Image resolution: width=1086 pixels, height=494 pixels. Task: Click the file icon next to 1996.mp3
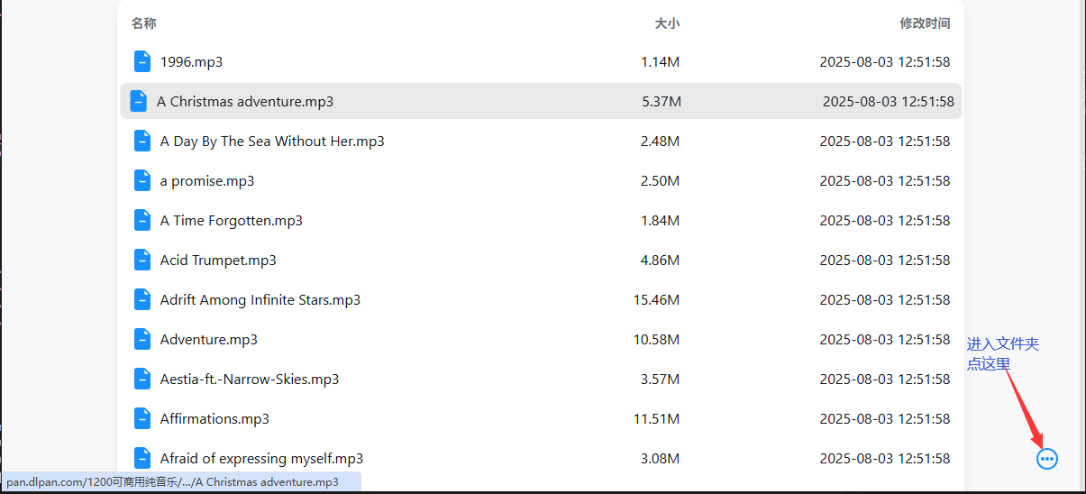pyautogui.click(x=142, y=61)
